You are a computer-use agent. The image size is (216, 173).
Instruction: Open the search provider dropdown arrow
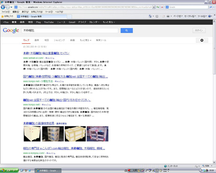214,7
